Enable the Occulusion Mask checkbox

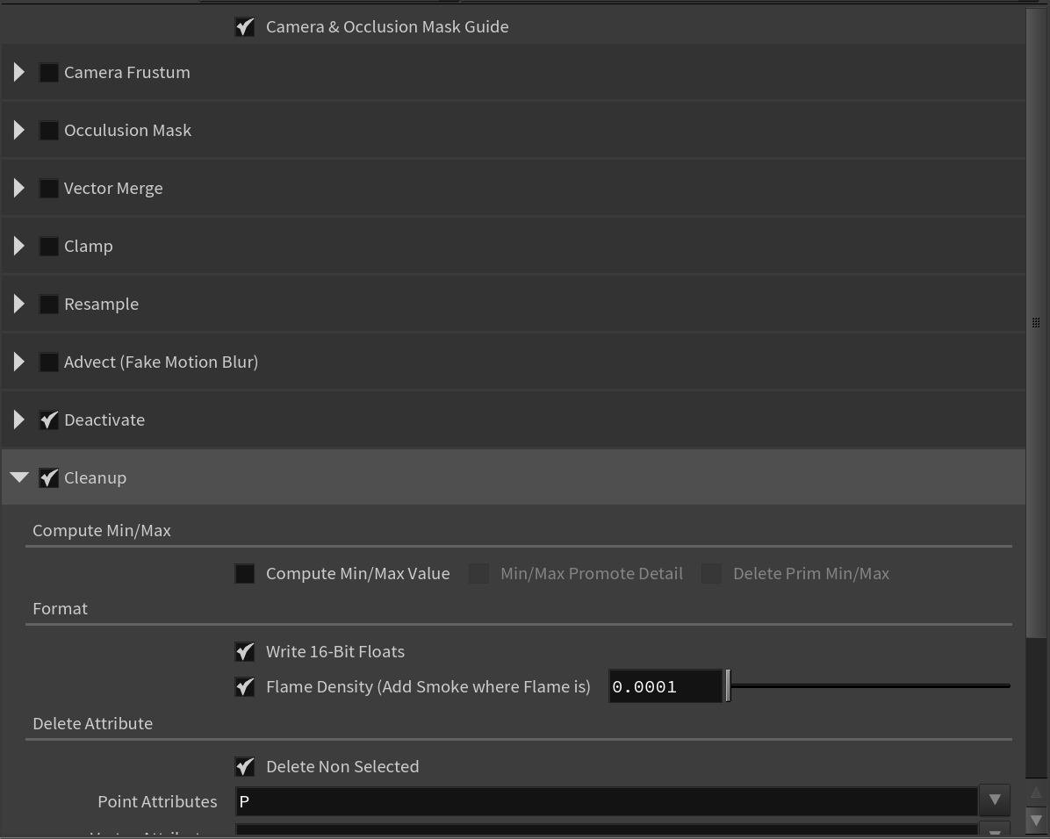click(48, 130)
